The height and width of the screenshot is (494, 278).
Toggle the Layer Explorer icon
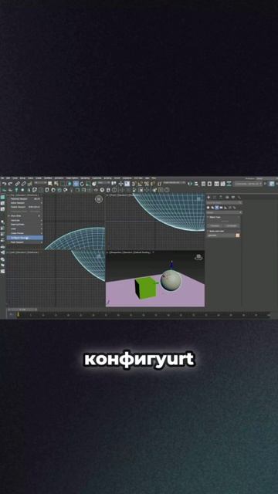coord(210,184)
